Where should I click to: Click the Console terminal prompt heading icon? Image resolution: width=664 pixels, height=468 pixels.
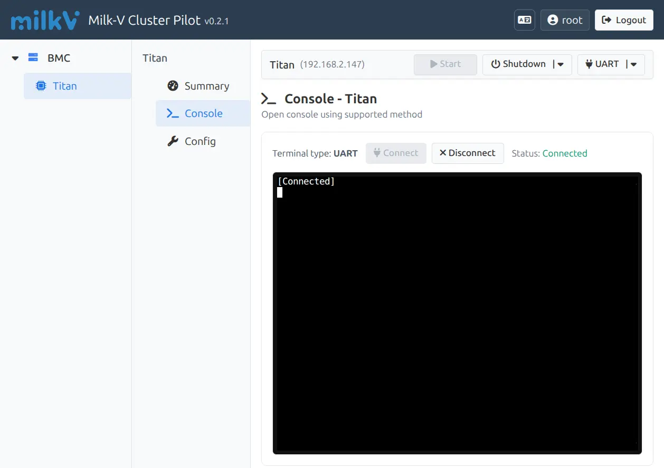[x=269, y=99]
